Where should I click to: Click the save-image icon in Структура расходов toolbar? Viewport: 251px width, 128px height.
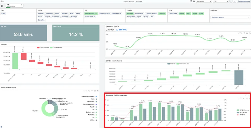(x=95, y=91)
